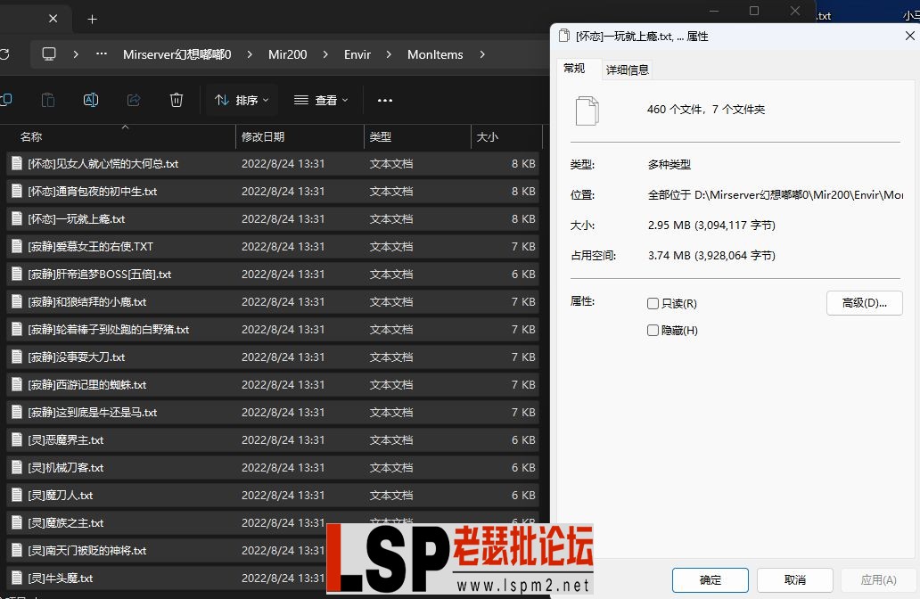
Task: Open 高级(D)... advanced attributes
Action: pyautogui.click(x=864, y=303)
